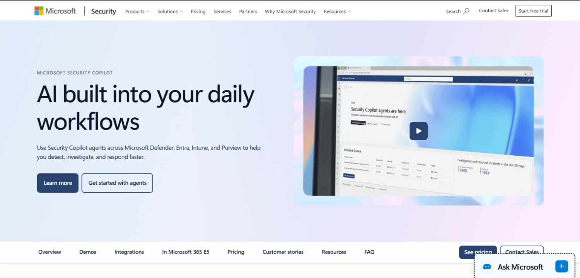Image resolution: width=580 pixels, height=278 pixels.
Task: Jump to the Overview section tab
Action: (49, 252)
